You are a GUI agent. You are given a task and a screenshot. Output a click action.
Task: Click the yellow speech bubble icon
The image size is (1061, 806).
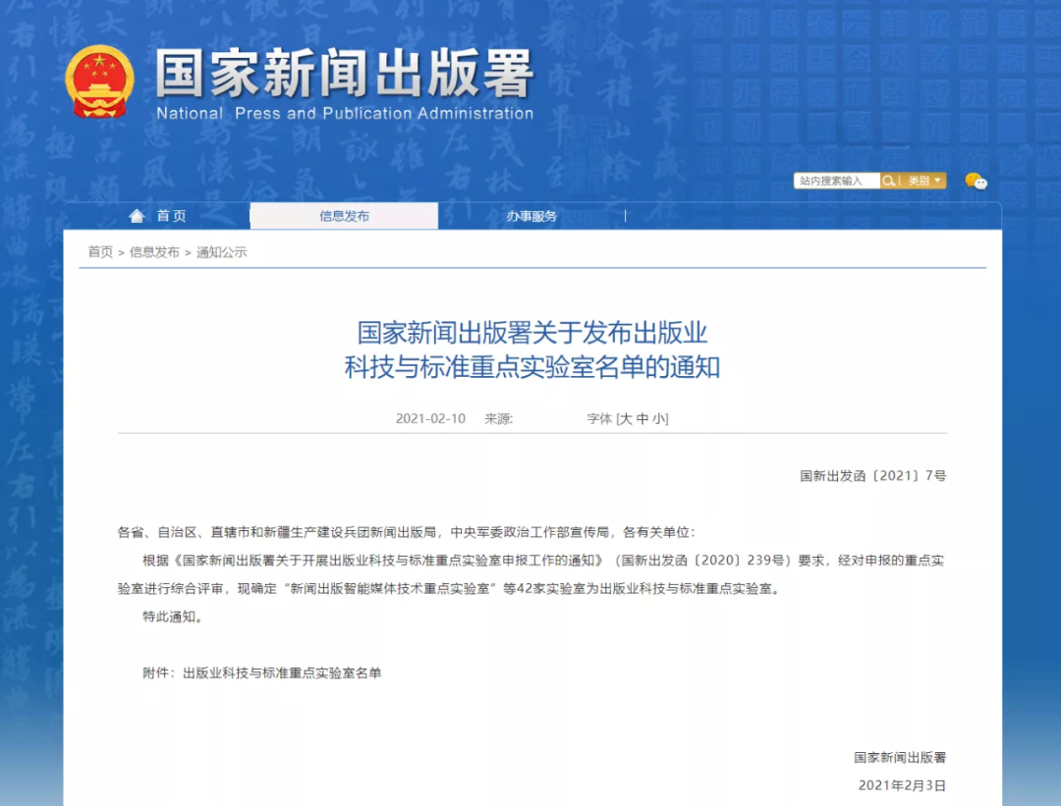971,178
